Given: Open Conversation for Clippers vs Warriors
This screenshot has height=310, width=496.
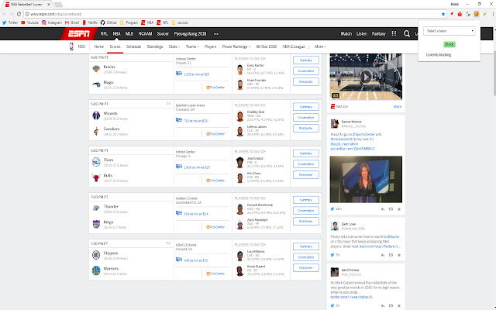Looking at the screenshot, I should pos(306,257).
